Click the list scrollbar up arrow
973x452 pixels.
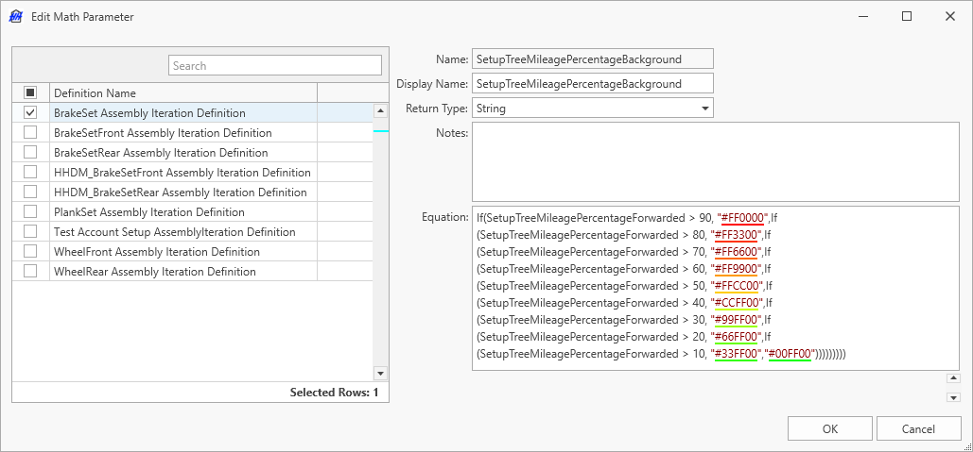tap(380, 110)
